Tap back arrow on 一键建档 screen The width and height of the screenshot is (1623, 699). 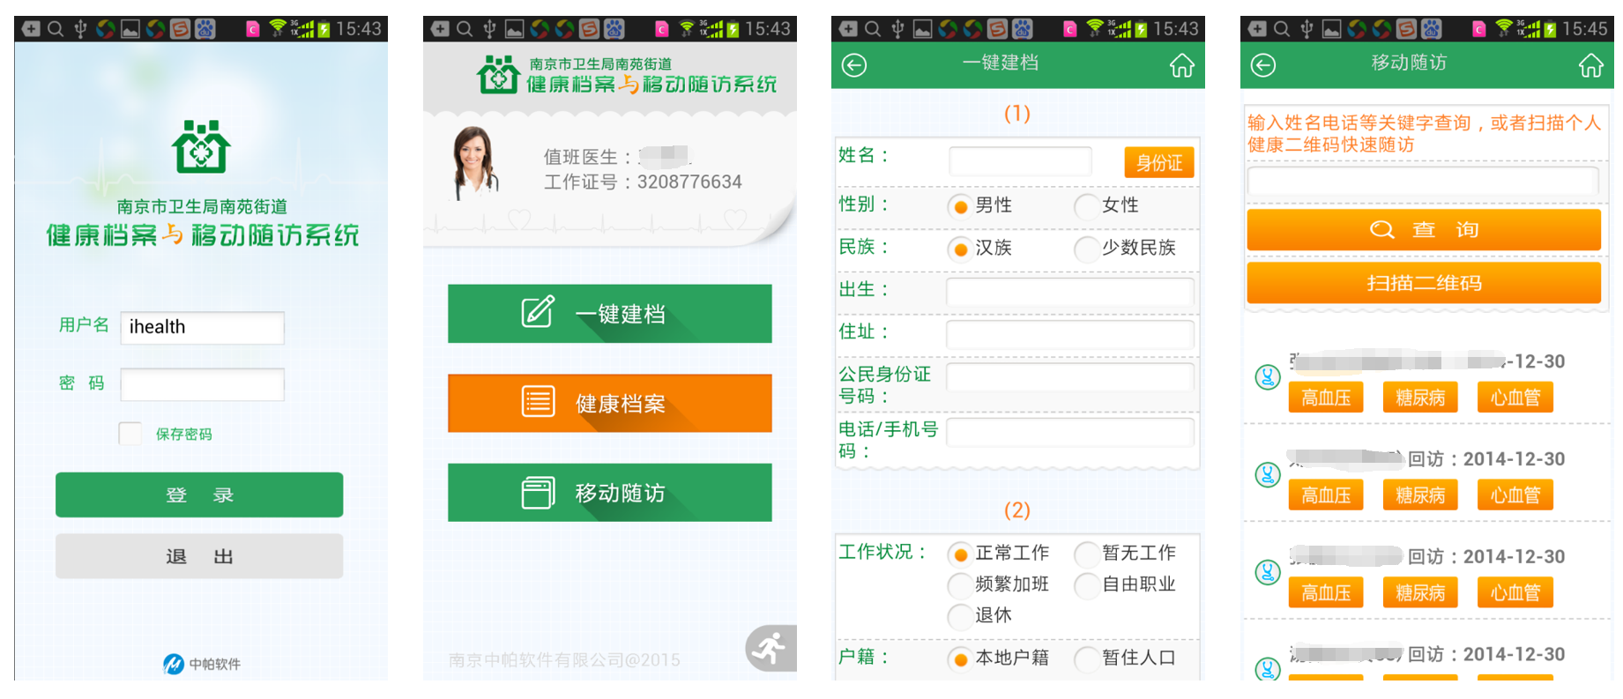(854, 65)
